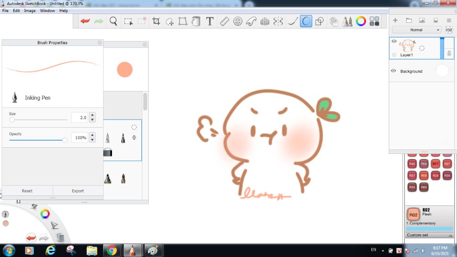Choose the French Curve tool

pyautogui.click(x=251, y=21)
